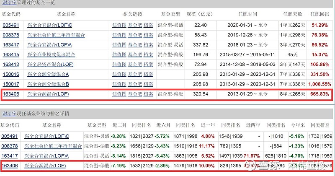Open 谢治宇 link in performance ranking heading
The width and height of the screenshot is (335, 176).
pyautogui.click(x=9, y=114)
